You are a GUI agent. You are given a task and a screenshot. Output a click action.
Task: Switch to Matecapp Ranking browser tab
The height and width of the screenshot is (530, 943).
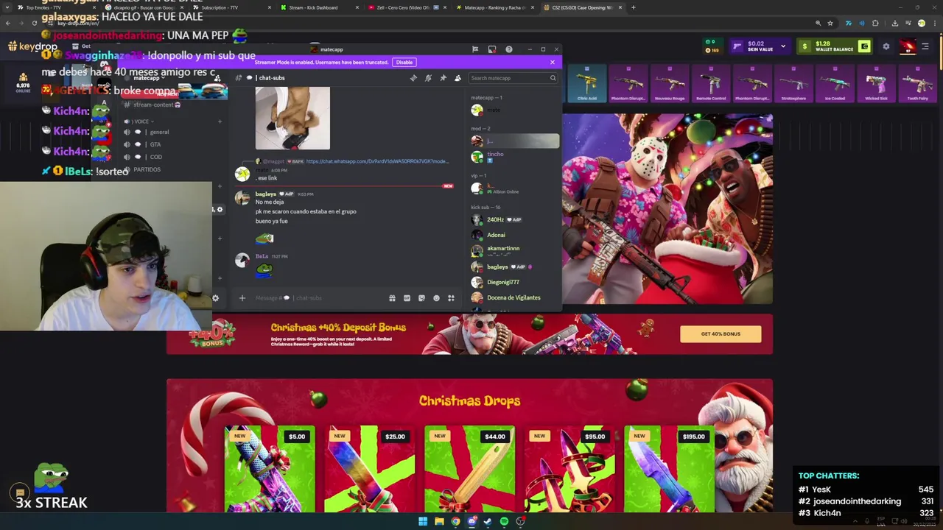pyautogui.click(x=495, y=7)
